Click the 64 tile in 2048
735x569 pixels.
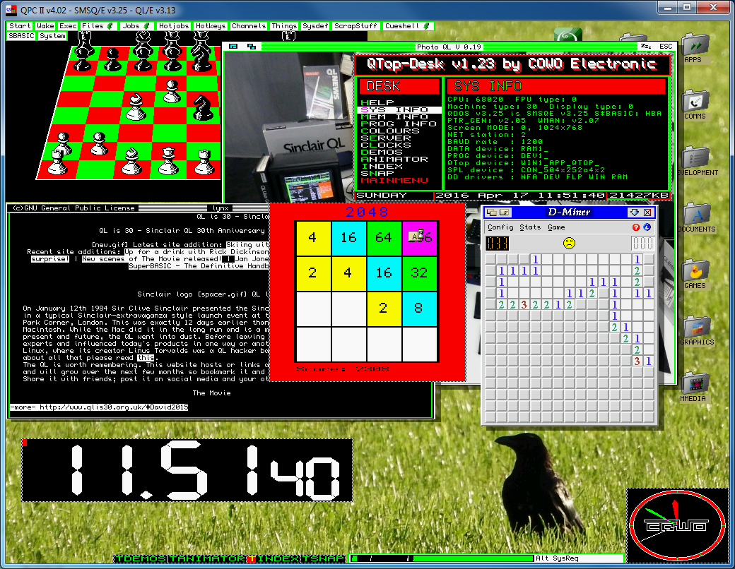pos(384,238)
